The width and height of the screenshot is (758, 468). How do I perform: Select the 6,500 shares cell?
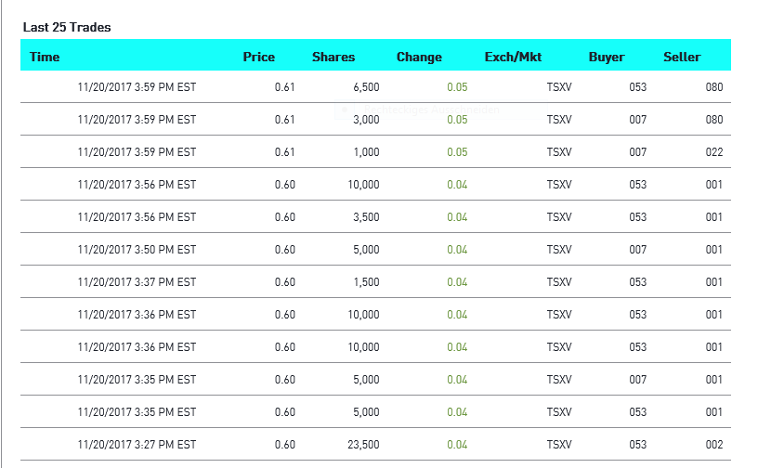[x=366, y=87]
